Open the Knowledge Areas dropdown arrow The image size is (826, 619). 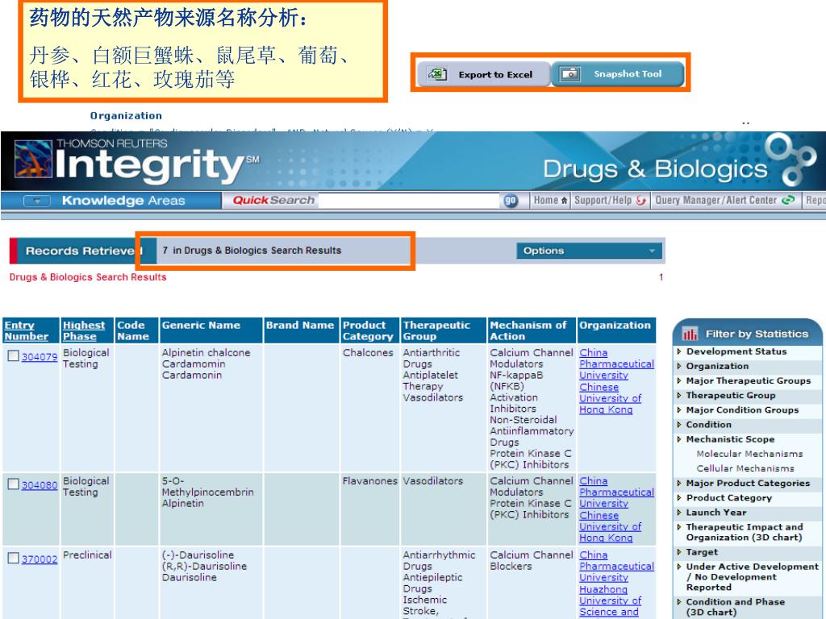coord(37,201)
